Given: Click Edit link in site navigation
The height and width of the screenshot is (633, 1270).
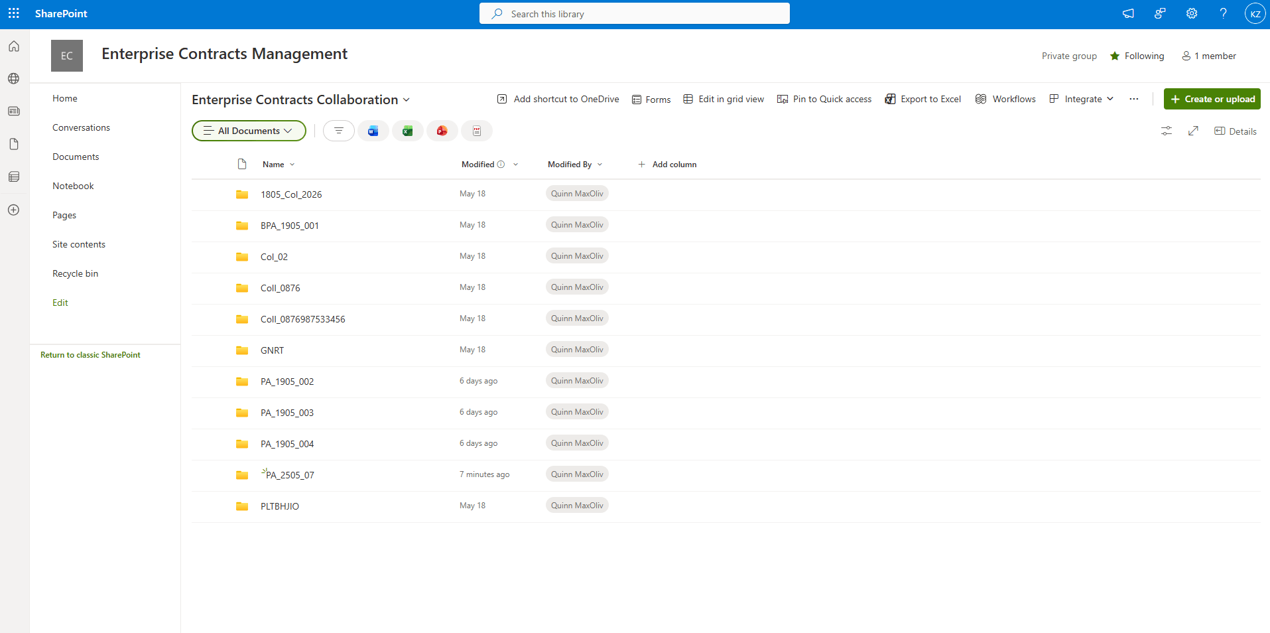Looking at the screenshot, I should click(60, 303).
